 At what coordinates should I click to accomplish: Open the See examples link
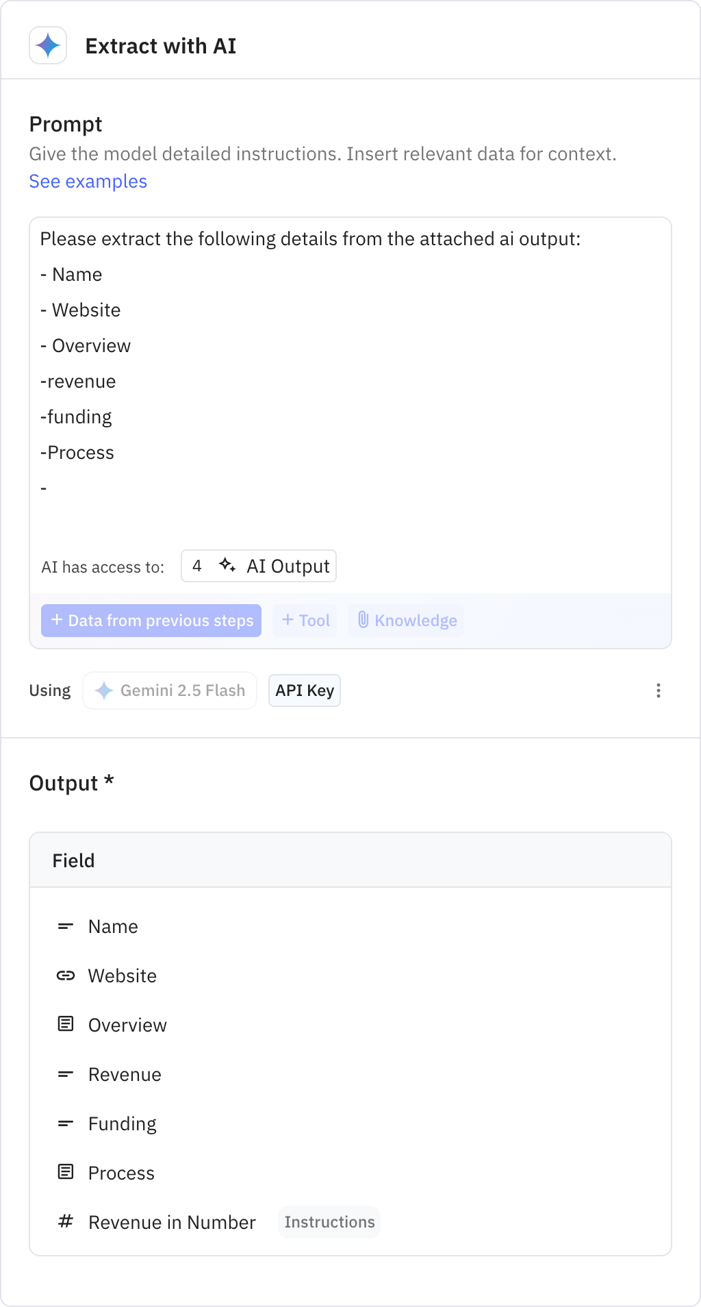point(88,181)
